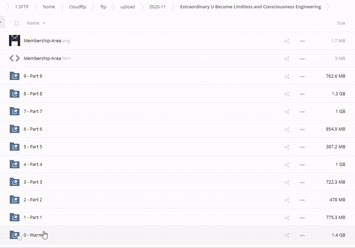Open the Name sort dropdown arrow

pyautogui.click(x=44, y=23)
